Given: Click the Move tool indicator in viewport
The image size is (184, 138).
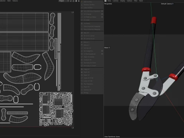Looking at the screenshot, I should tap(107, 48).
